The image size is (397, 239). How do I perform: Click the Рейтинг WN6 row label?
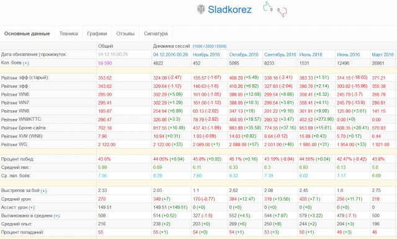tap(16, 95)
